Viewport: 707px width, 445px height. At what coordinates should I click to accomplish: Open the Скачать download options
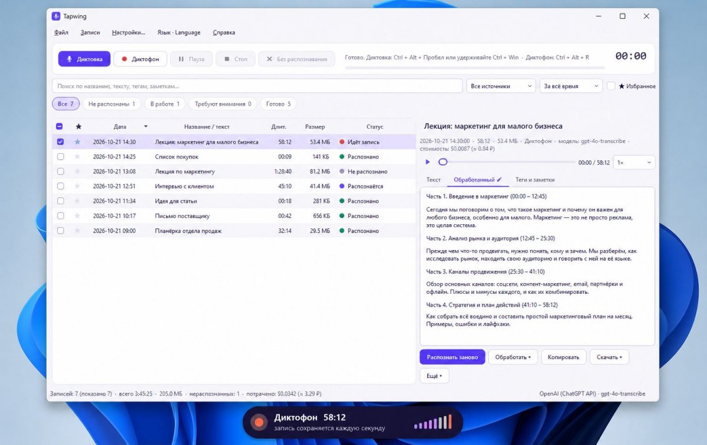coord(609,357)
